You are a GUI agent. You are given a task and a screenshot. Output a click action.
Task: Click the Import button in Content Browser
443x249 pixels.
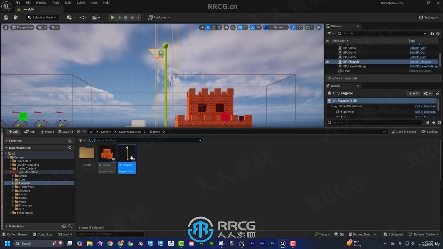[47, 132]
